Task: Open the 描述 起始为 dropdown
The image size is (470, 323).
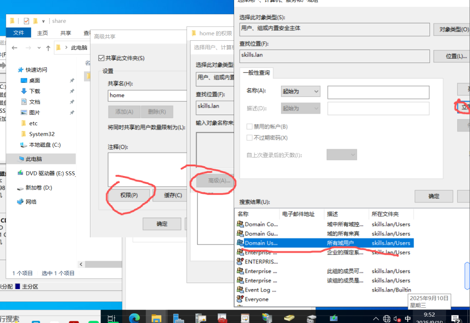Action: point(300,109)
